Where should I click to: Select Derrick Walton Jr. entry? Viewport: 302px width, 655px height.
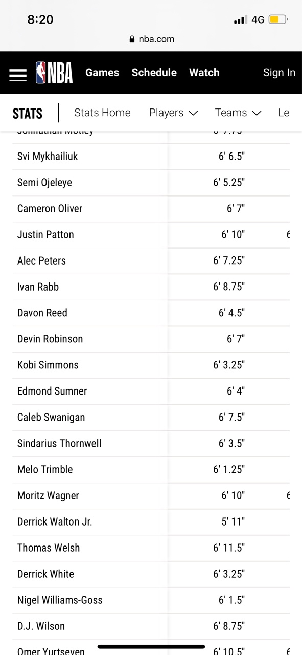point(55,521)
